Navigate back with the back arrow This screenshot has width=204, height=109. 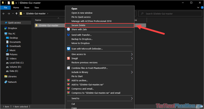coord(3,13)
